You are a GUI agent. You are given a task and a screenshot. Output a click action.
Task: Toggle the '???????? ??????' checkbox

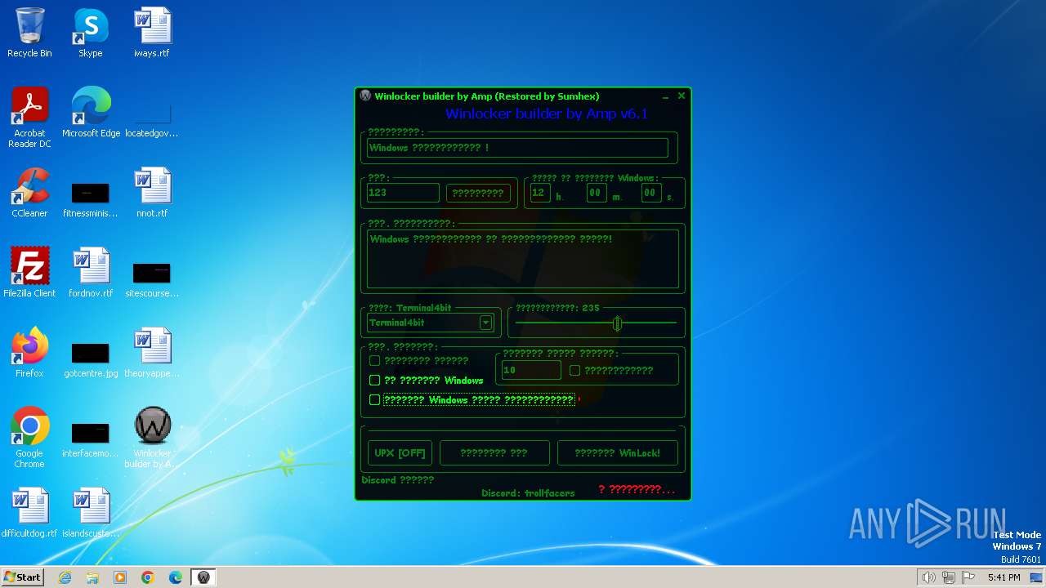coord(374,360)
